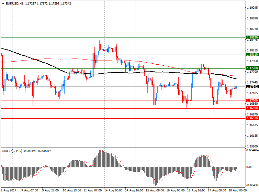Click the 1.18990 price scale value
The height and width of the screenshot is (194, 259).
click(x=252, y=18)
